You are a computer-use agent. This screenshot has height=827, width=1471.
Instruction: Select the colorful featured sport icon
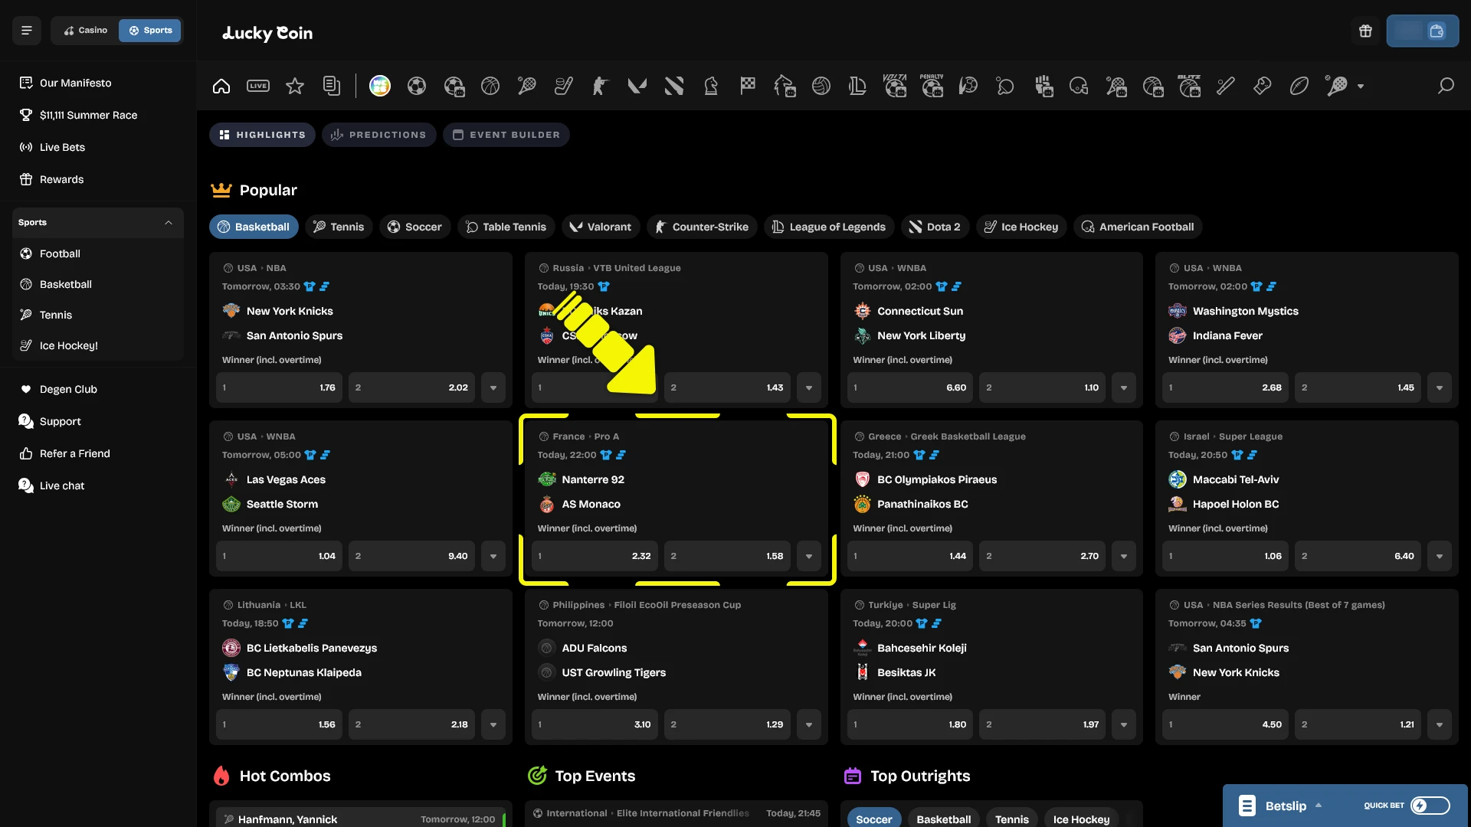tap(380, 86)
